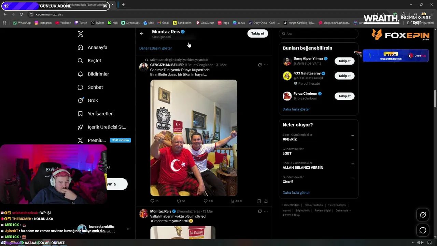Reply to the Cengizhan Beller post
Screen dimensions: 437x246
click(154, 201)
